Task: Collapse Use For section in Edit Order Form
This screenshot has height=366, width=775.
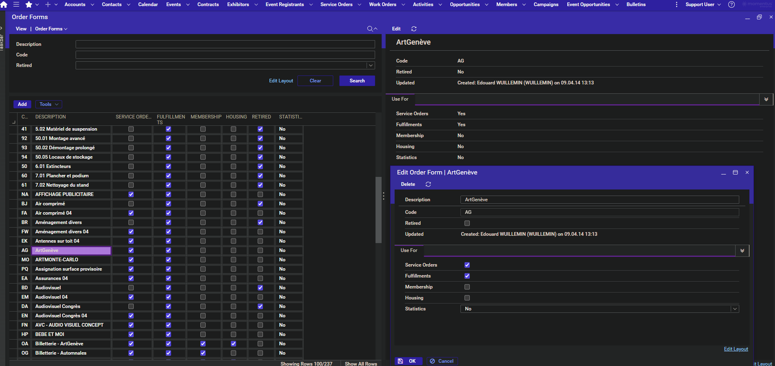Action: tap(742, 251)
